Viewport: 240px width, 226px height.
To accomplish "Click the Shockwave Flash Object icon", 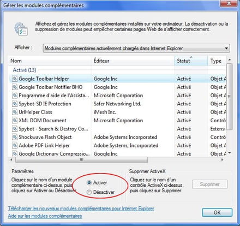I will pyautogui.click(x=15, y=137).
